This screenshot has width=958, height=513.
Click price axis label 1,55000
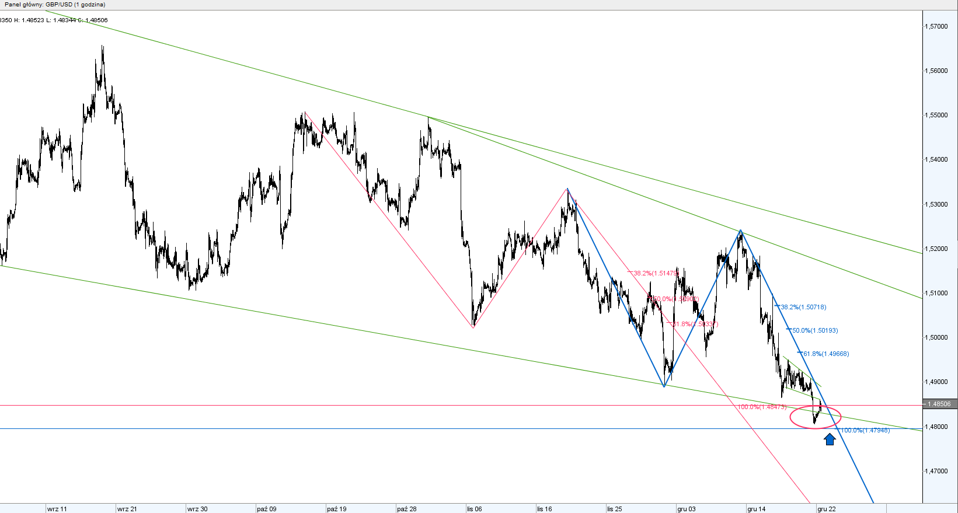(936, 115)
